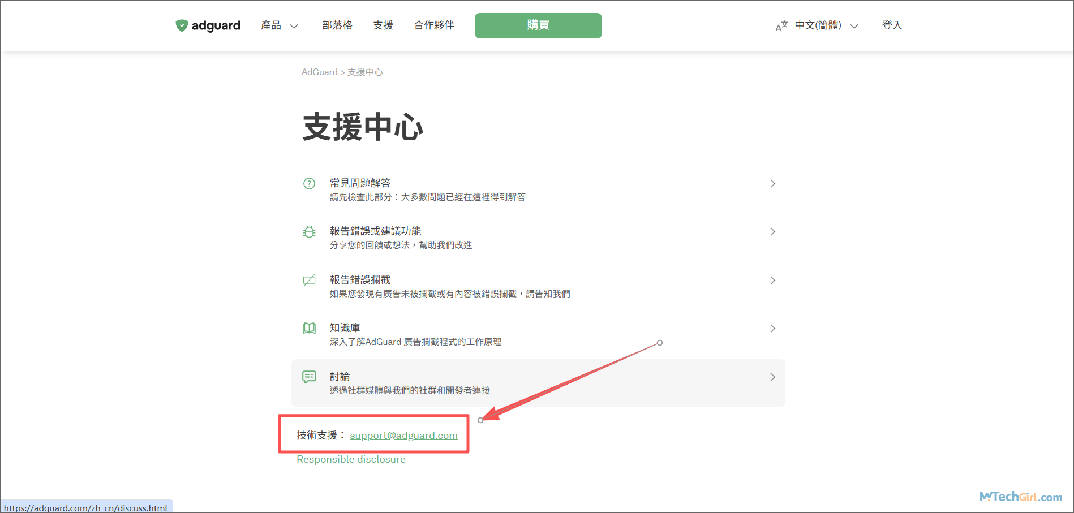Click the chat bubble 討論 icon
1074x513 pixels.
(309, 377)
